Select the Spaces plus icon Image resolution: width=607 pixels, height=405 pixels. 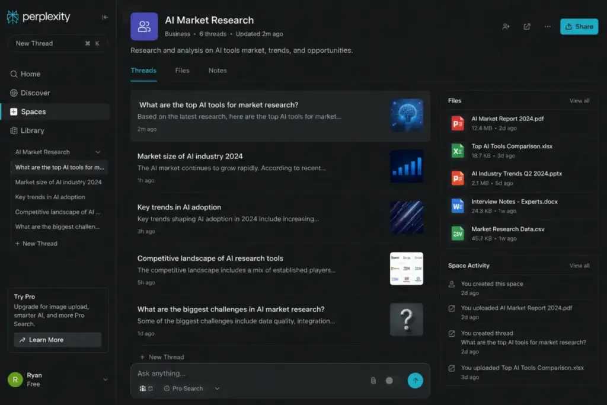[14, 111]
